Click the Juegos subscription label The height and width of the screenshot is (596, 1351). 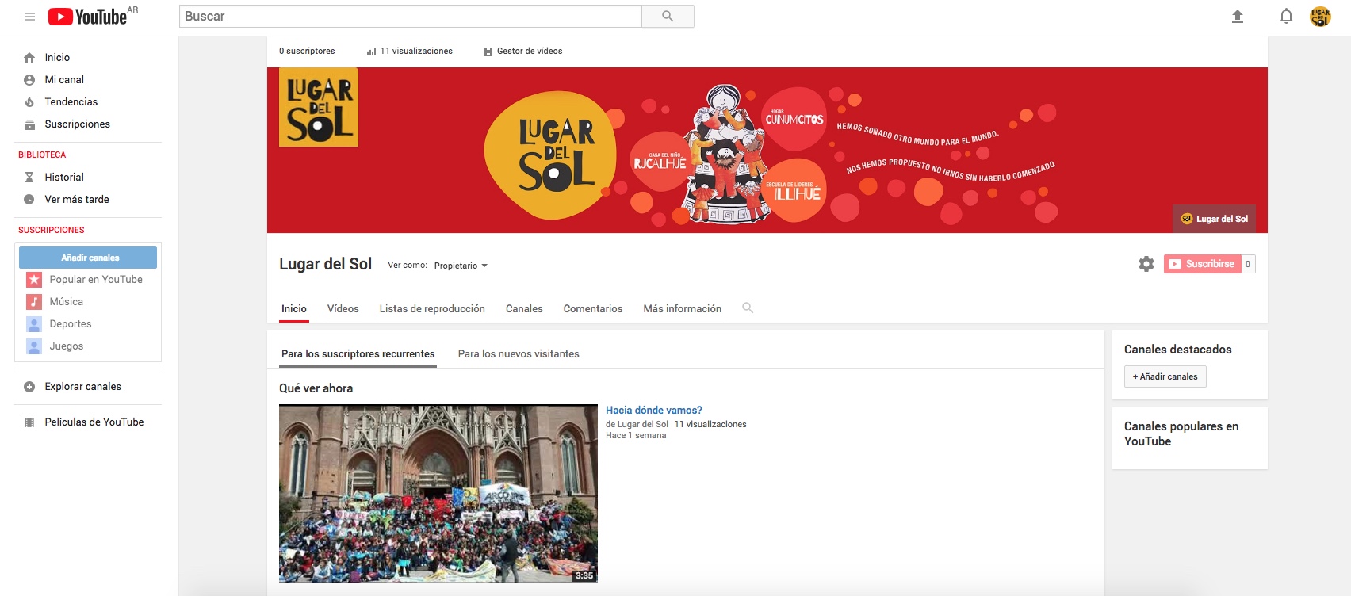(x=67, y=346)
